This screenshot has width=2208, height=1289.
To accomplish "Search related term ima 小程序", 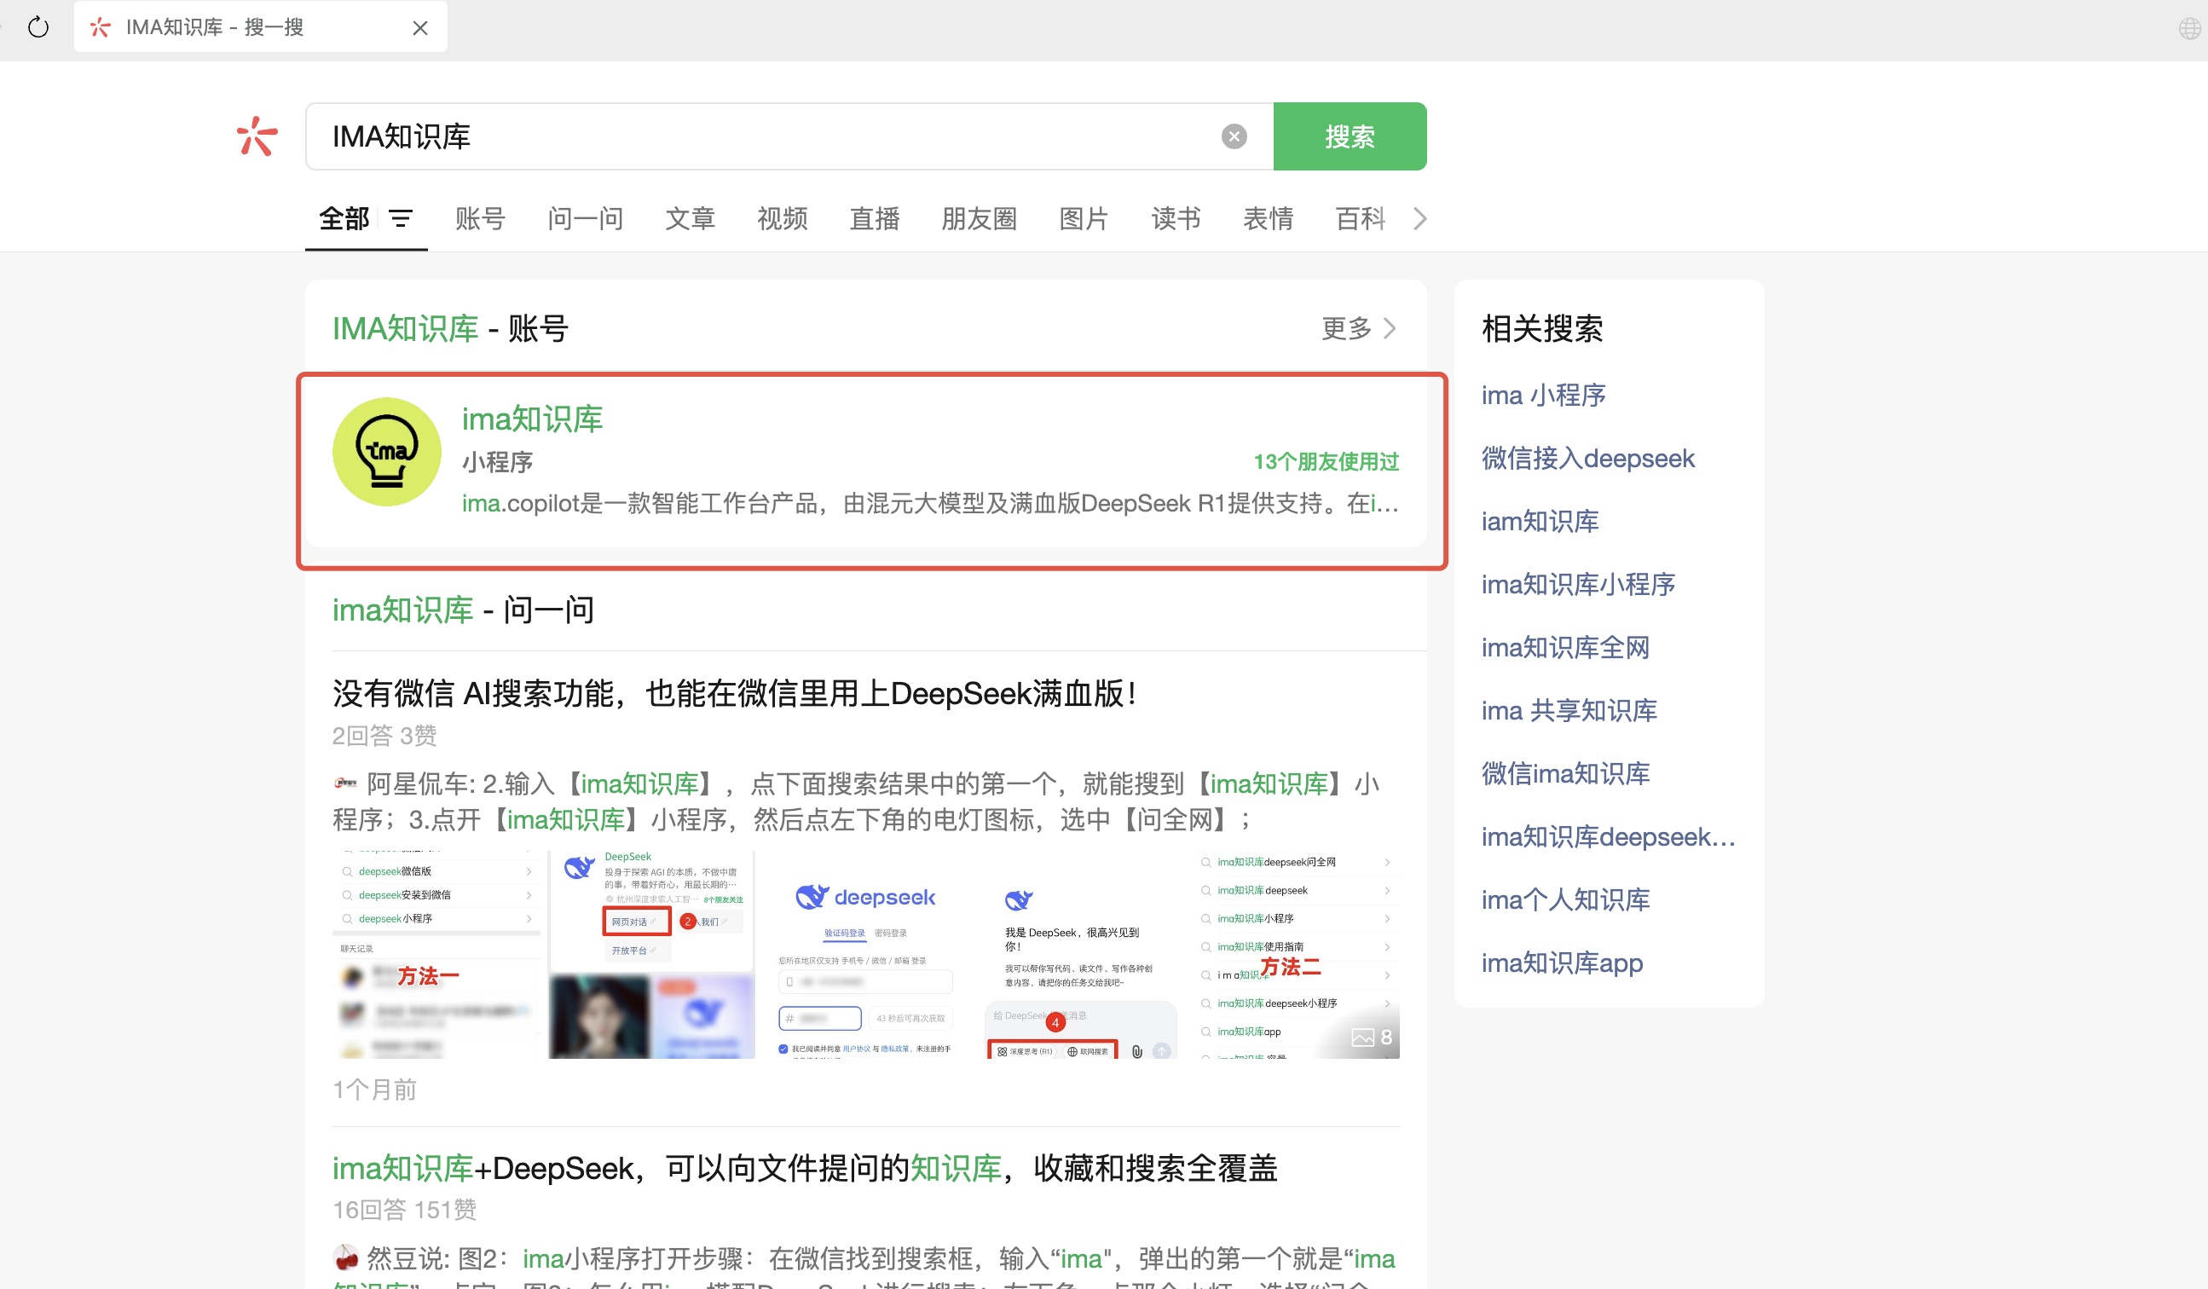I will click(1543, 396).
